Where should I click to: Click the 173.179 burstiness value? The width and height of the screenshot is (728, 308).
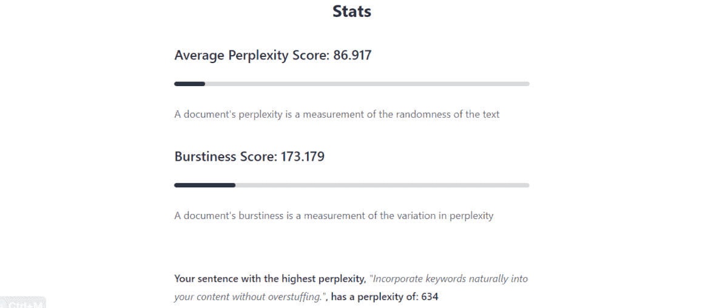pyautogui.click(x=302, y=156)
